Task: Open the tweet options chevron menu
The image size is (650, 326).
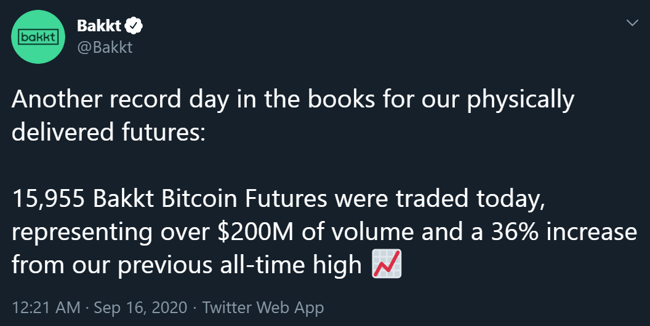Action: click(632, 23)
